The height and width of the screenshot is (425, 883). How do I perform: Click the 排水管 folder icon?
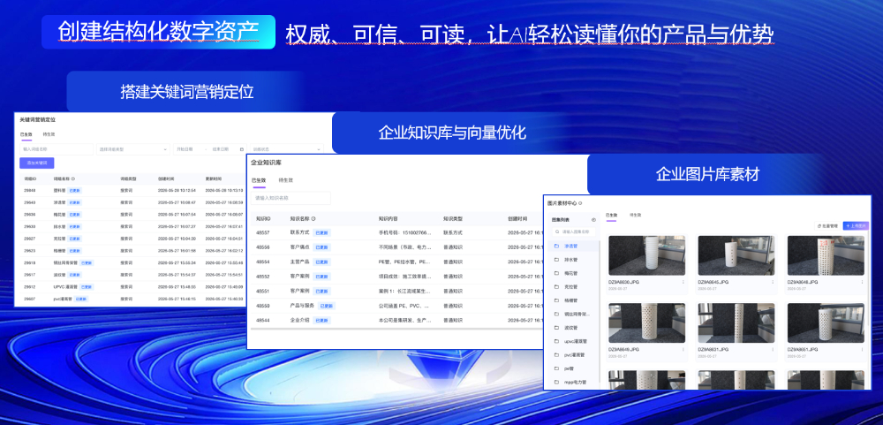coord(556,260)
